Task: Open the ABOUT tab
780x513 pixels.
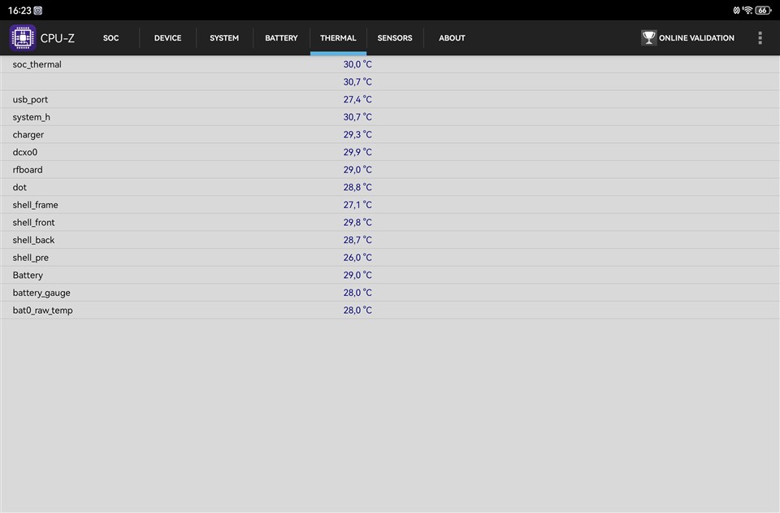Action: tap(452, 38)
